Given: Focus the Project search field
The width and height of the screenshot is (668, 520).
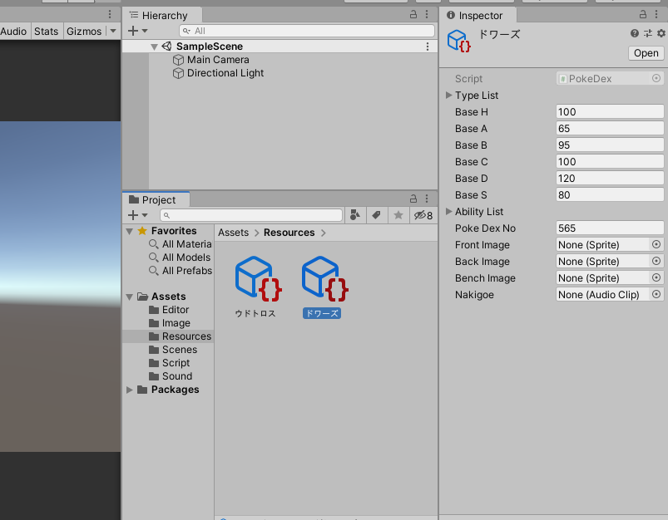Looking at the screenshot, I should tap(251, 215).
